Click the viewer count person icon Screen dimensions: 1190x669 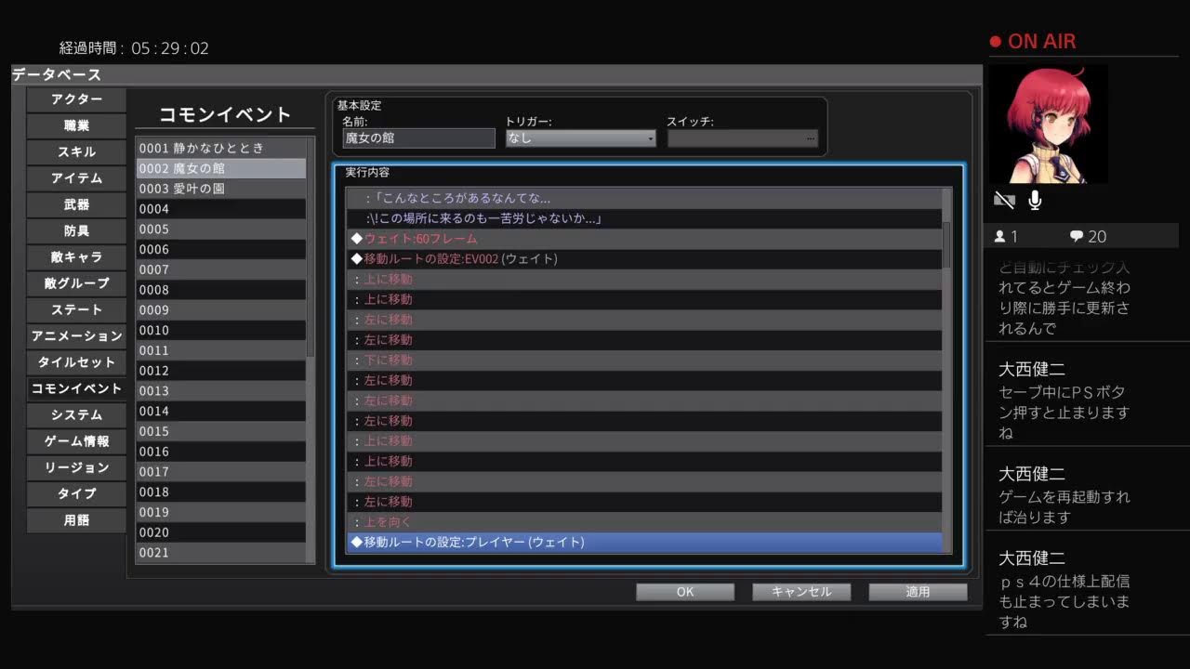[x=999, y=237]
